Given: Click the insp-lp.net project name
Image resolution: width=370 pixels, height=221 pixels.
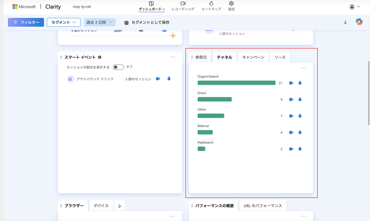Looking at the screenshot, I should 82,7.
